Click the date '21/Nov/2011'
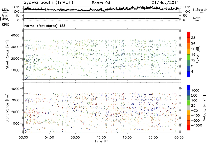The height and width of the screenshot is (143, 207). 165,3
